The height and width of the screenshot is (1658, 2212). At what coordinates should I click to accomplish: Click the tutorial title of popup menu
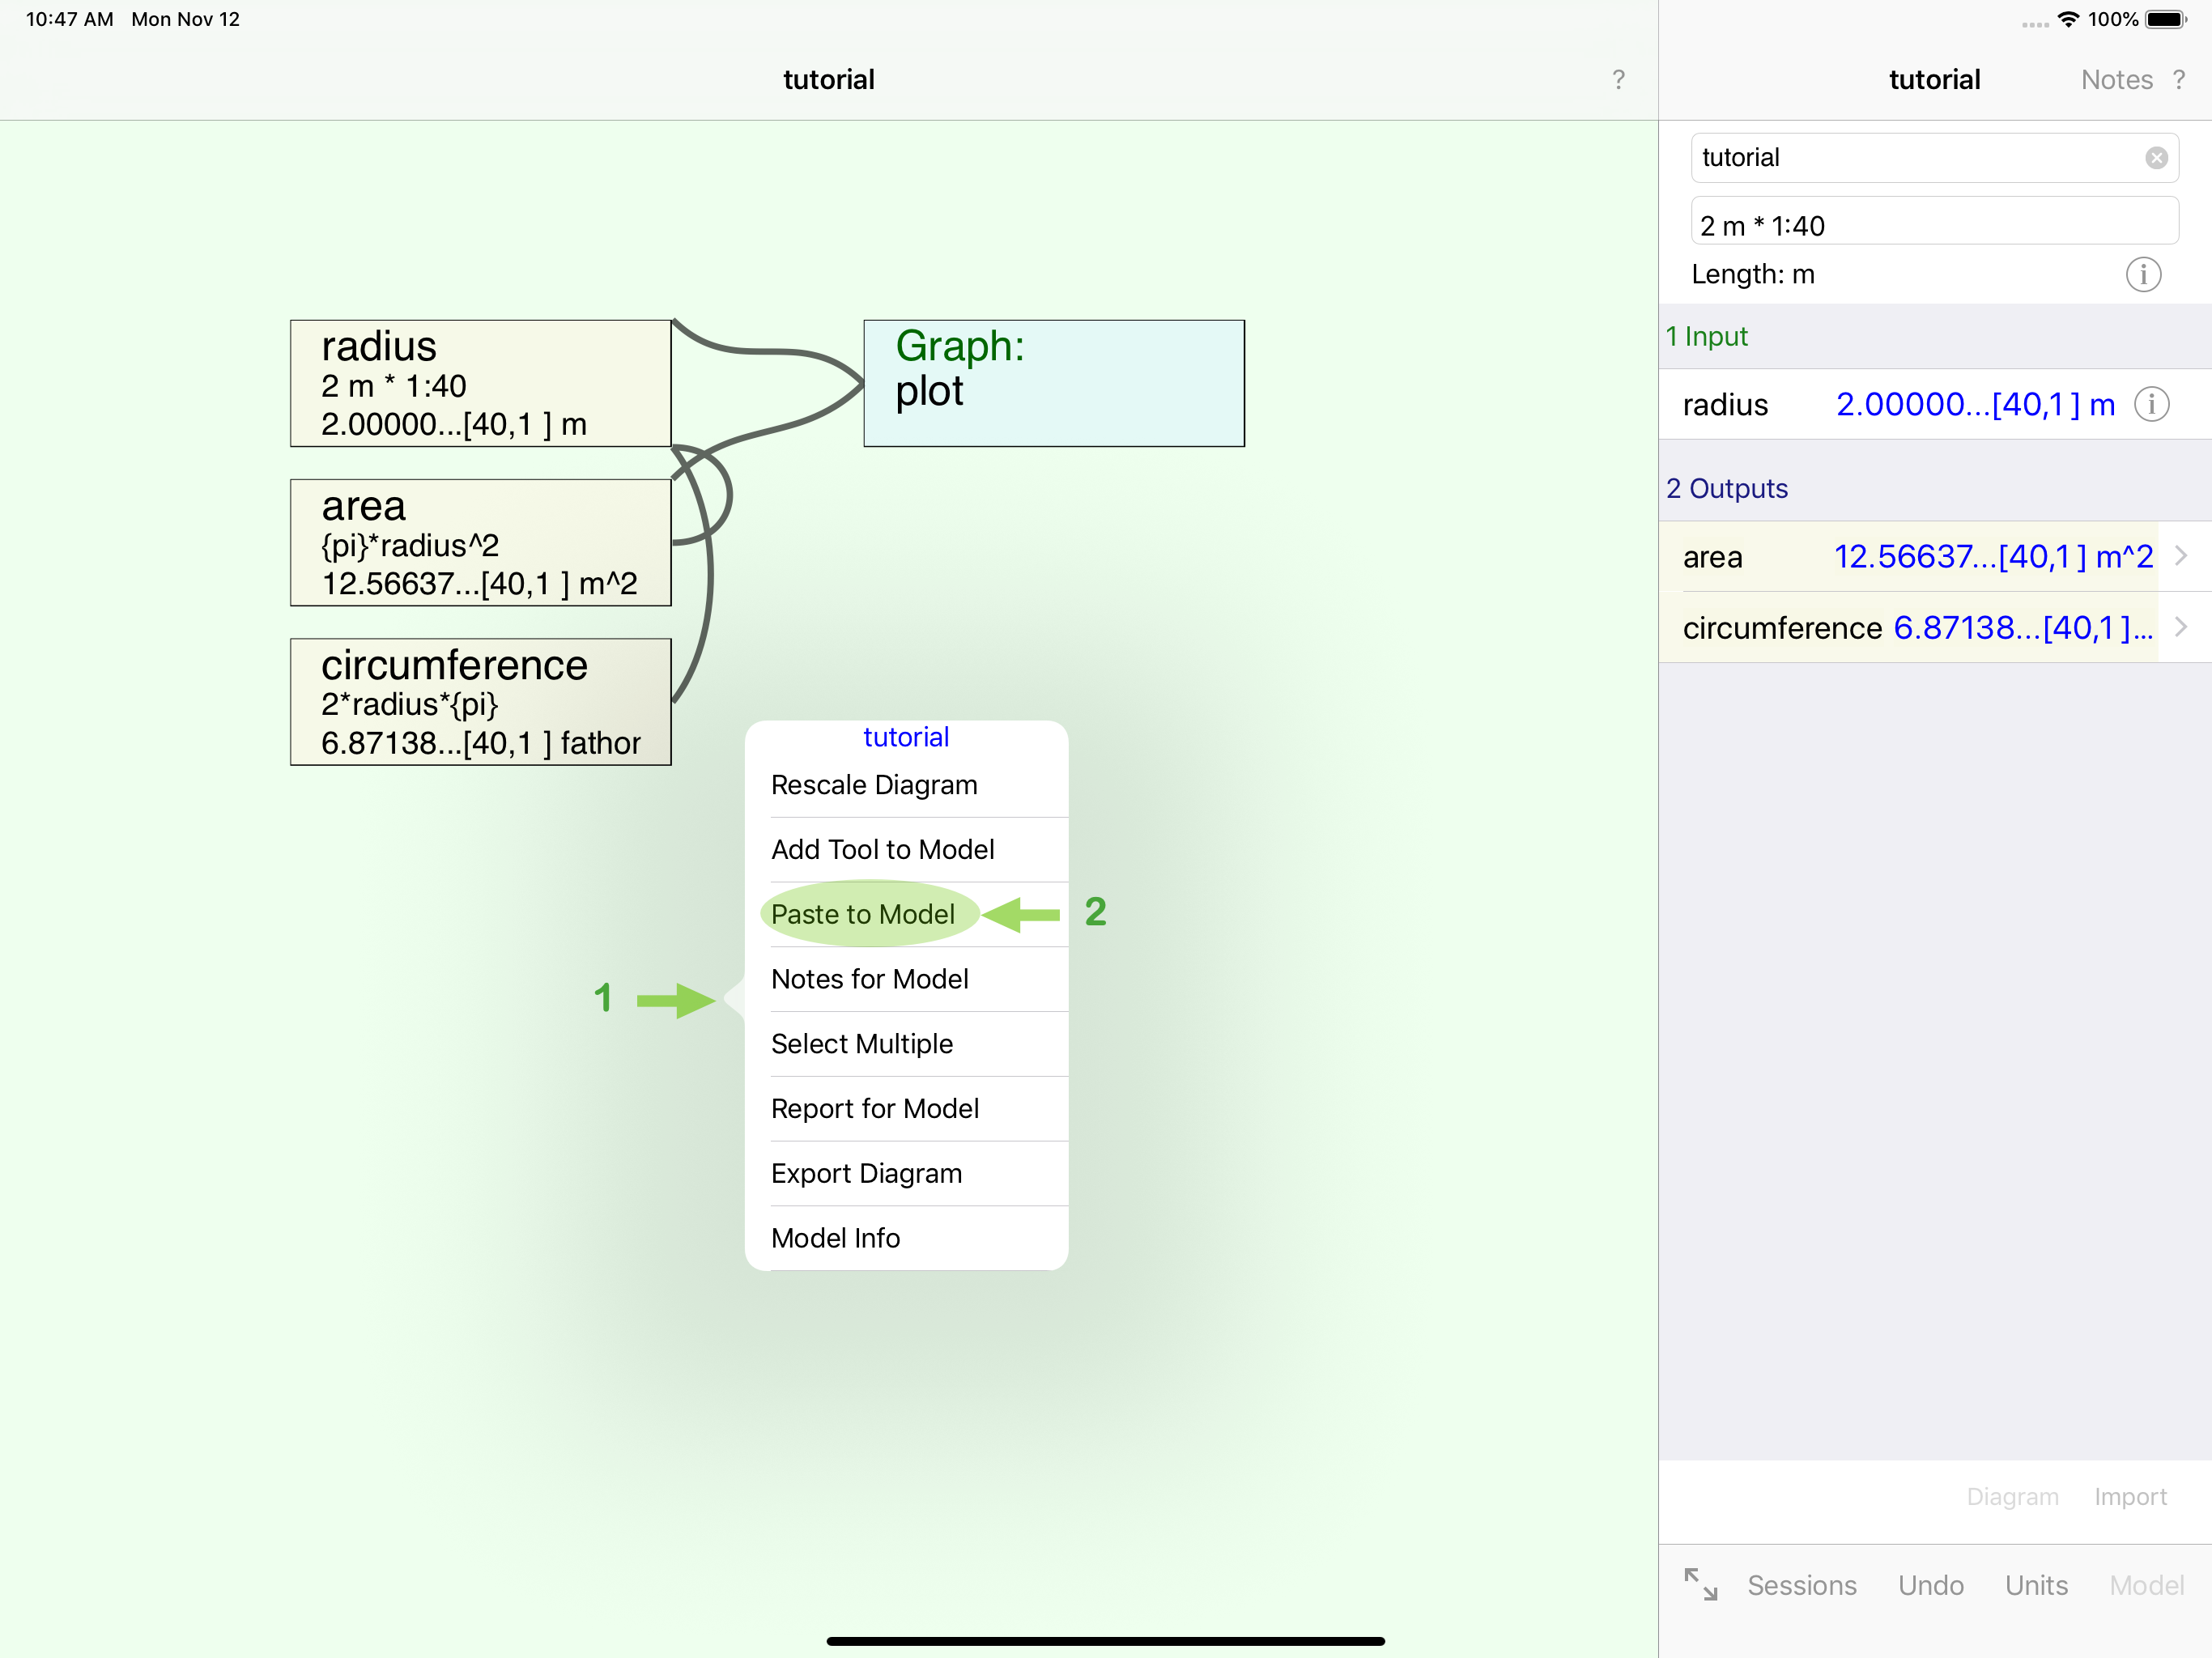click(x=906, y=737)
